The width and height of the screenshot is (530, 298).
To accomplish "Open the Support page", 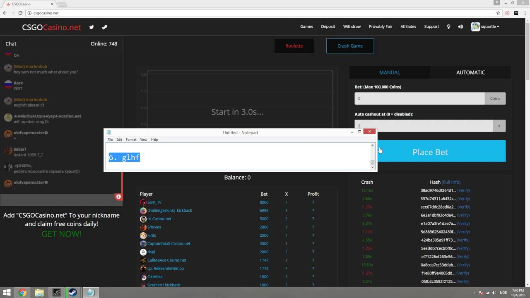I will coord(431,26).
